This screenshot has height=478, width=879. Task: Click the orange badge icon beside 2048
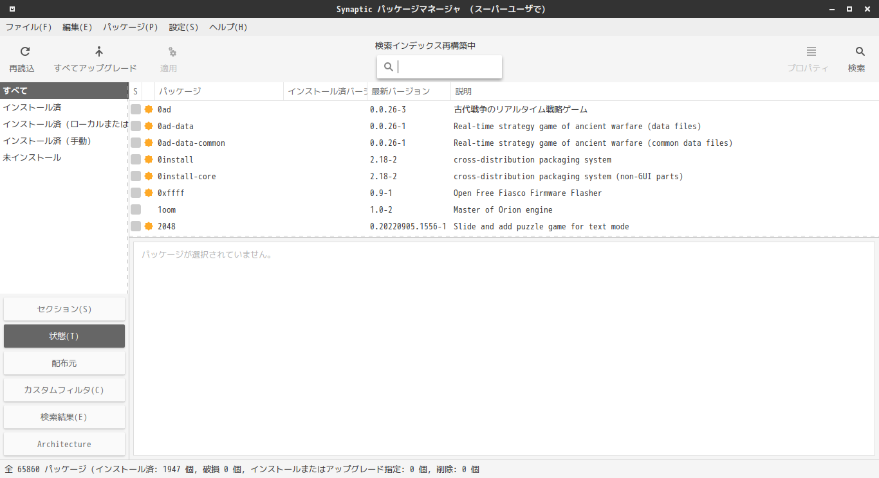tap(149, 226)
